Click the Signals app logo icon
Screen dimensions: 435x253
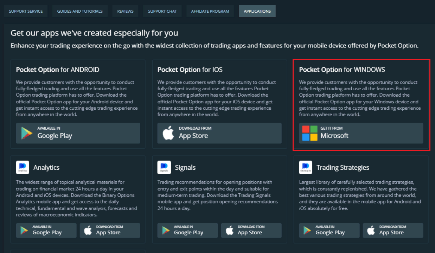click(x=164, y=167)
